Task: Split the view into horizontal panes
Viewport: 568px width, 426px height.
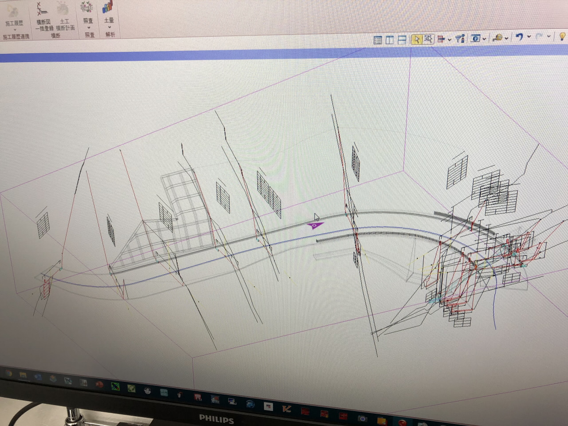Action: pos(402,39)
